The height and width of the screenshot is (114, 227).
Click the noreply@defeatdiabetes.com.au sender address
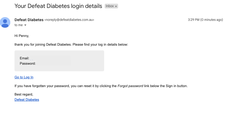pyautogui.click(x=69, y=20)
